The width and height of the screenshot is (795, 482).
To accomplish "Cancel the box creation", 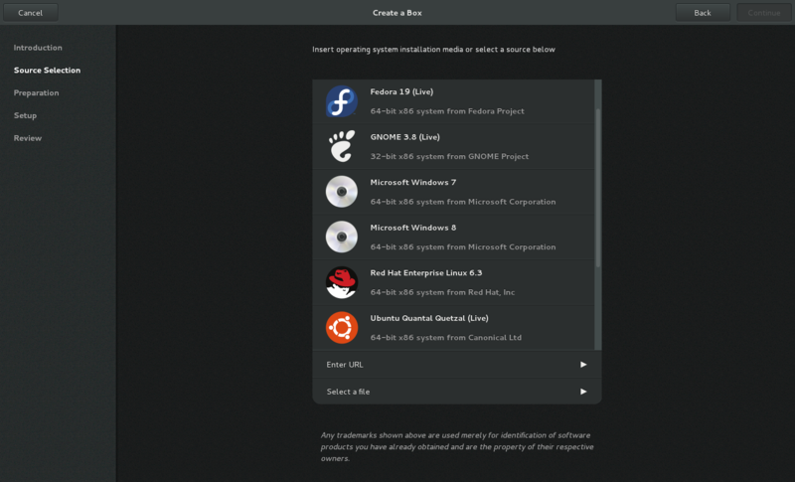I will [x=31, y=13].
